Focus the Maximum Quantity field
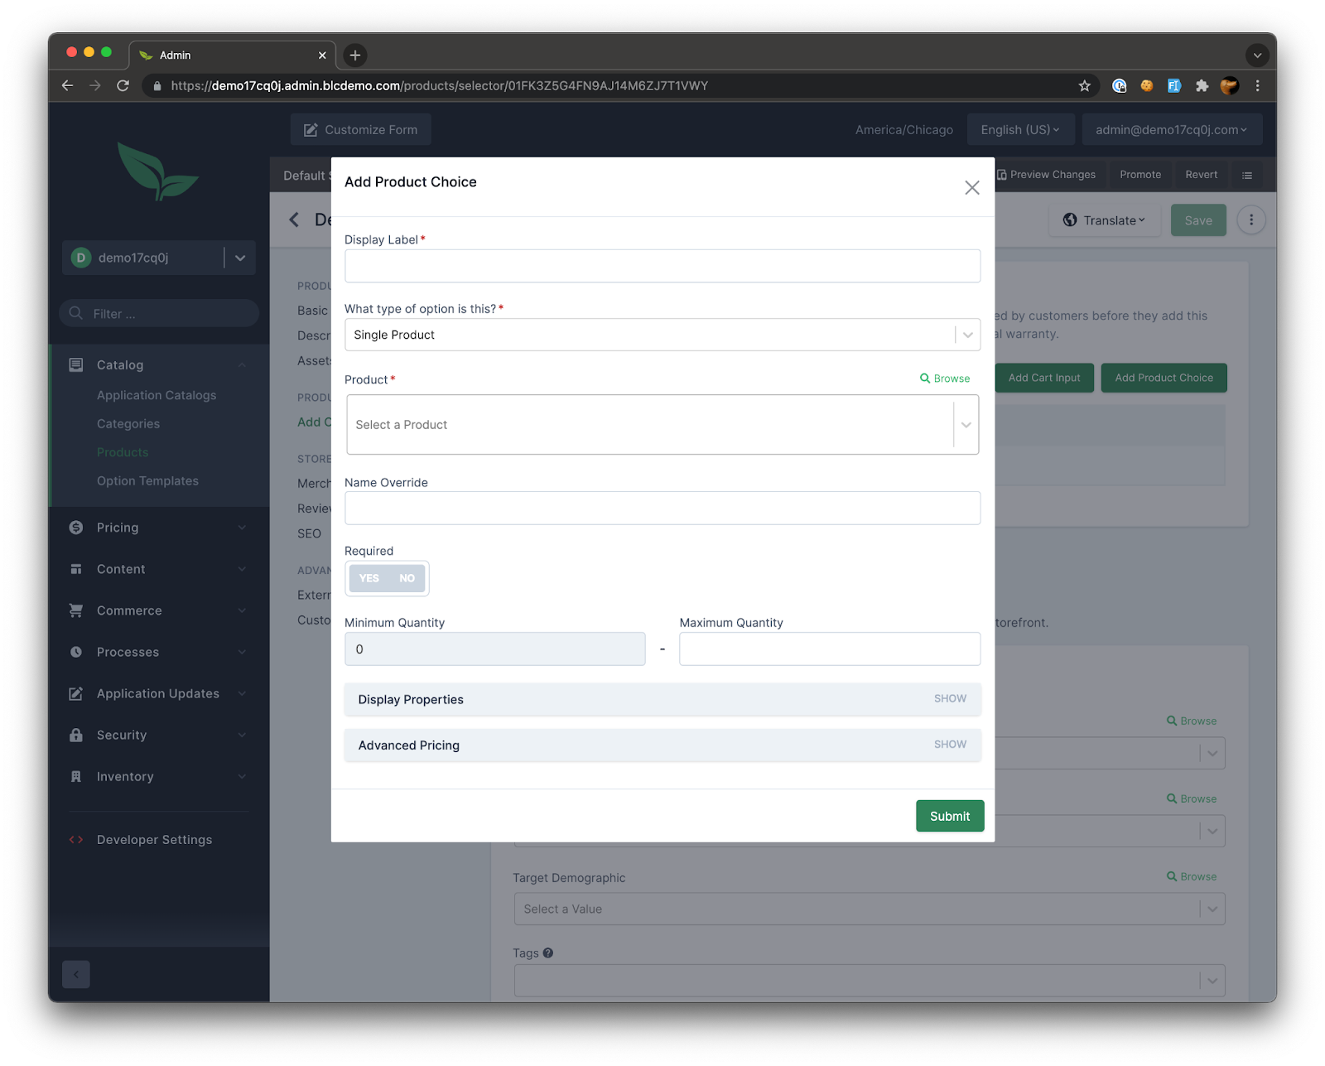 (830, 649)
